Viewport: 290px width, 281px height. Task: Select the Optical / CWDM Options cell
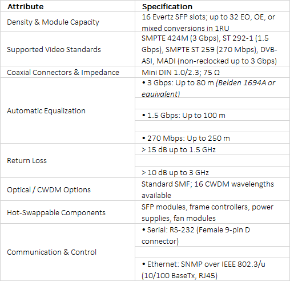[67, 189]
